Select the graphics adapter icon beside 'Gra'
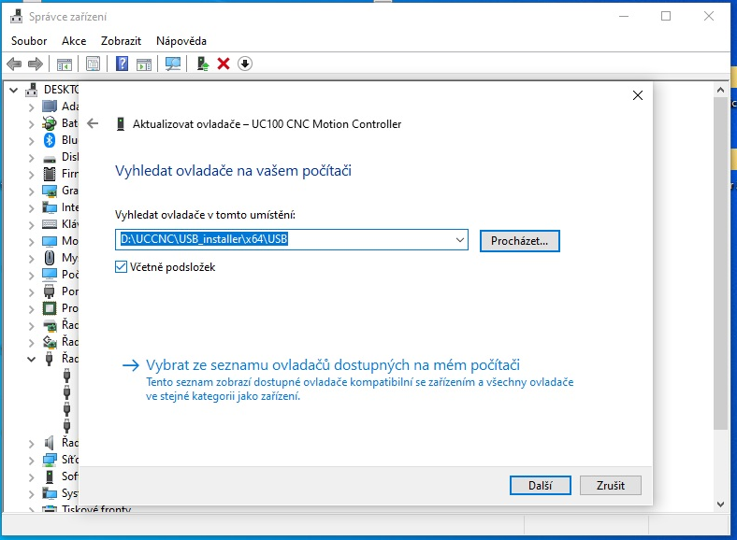The height and width of the screenshot is (540, 737). (x=50, y=191)
